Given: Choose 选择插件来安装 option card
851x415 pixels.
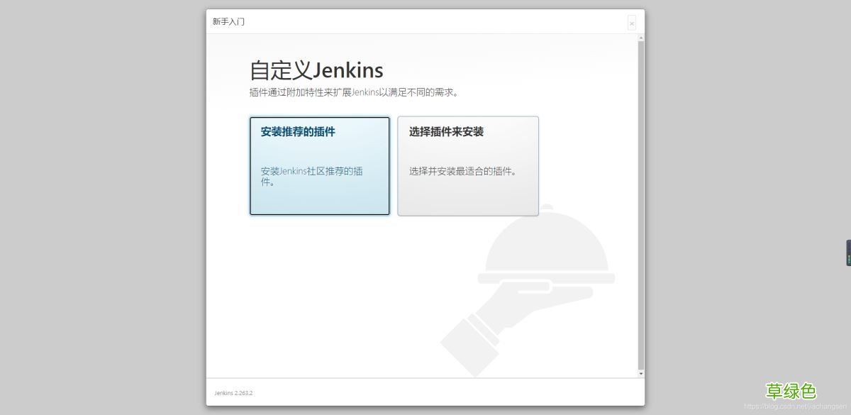Looking at the screenshot, I should click(x=468, y=166).
